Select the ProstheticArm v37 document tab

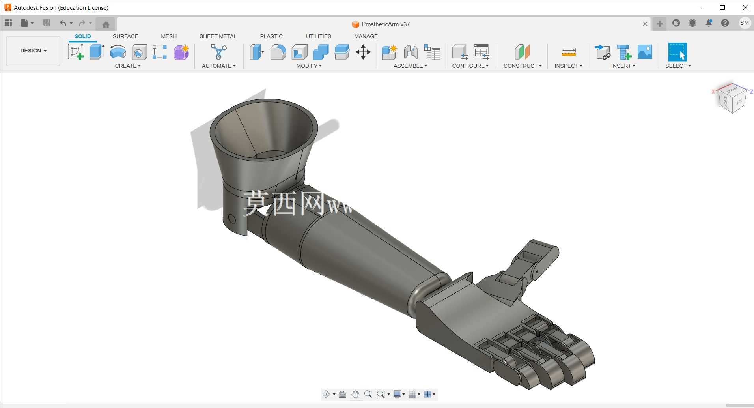381,24
